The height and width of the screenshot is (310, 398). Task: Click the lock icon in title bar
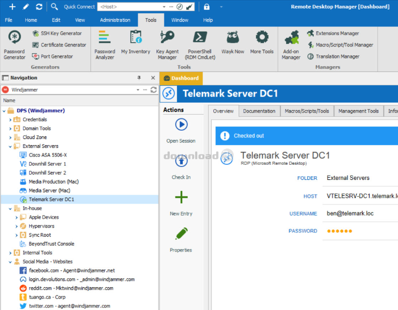tap(206, 7)
